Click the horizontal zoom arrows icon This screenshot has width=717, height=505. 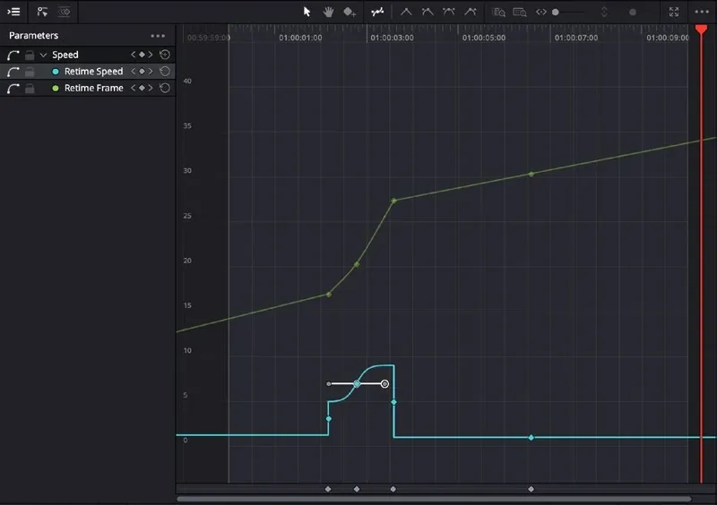pyautogui.click(x=541, y=12)
